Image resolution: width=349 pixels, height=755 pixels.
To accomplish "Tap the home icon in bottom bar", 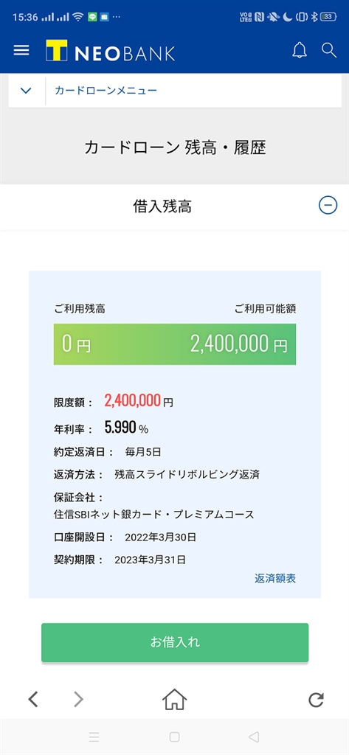I will click(174, 699).
